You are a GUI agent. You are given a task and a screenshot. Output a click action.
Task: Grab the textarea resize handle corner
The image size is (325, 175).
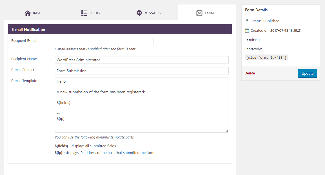tap(227, 131)
